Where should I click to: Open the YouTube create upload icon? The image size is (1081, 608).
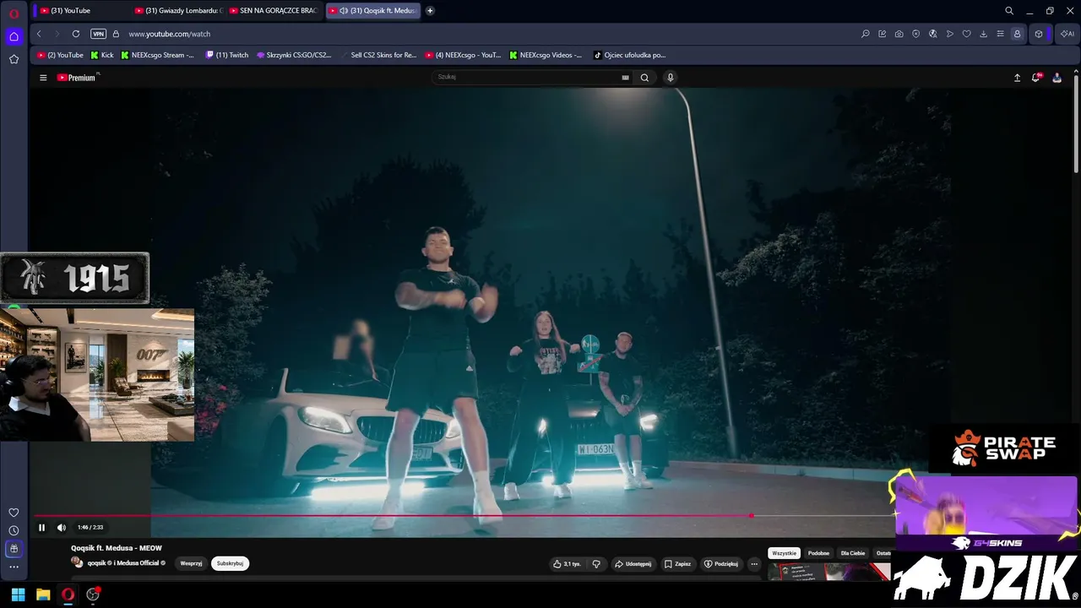1017,78
